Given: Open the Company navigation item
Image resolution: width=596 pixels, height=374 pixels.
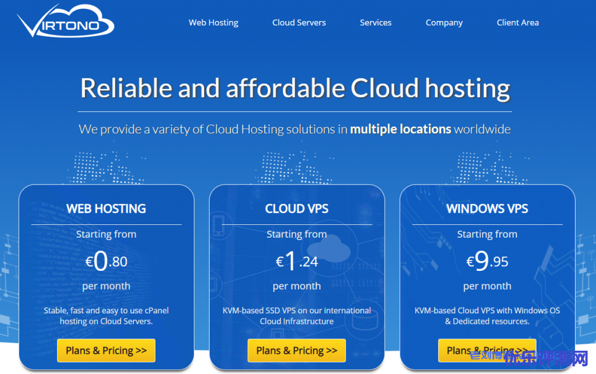Looking at the screenshot, I should 444,23.
